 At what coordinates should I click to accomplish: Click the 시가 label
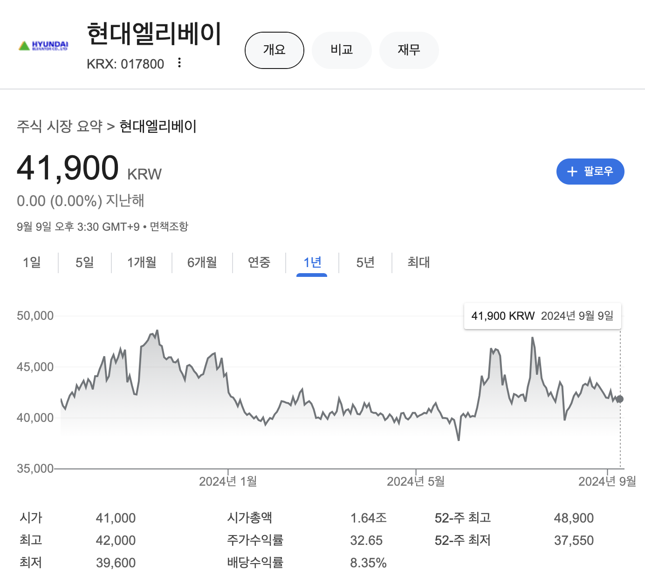(31, 518)
